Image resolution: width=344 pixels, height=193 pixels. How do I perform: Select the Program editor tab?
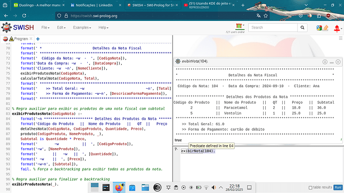pyautogui.click(x=18, y=38)
